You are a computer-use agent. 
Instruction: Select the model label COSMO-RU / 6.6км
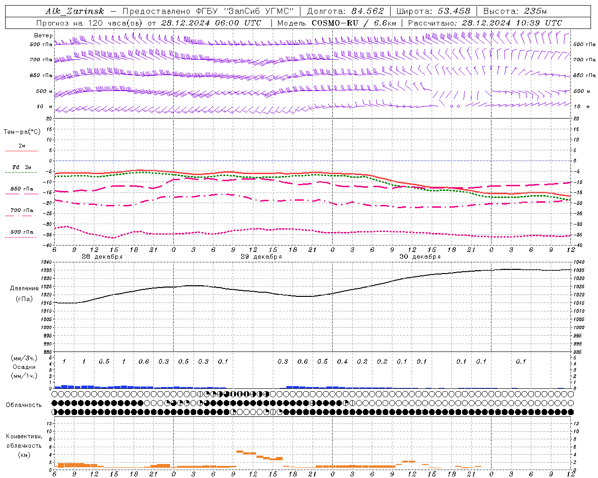354,23
